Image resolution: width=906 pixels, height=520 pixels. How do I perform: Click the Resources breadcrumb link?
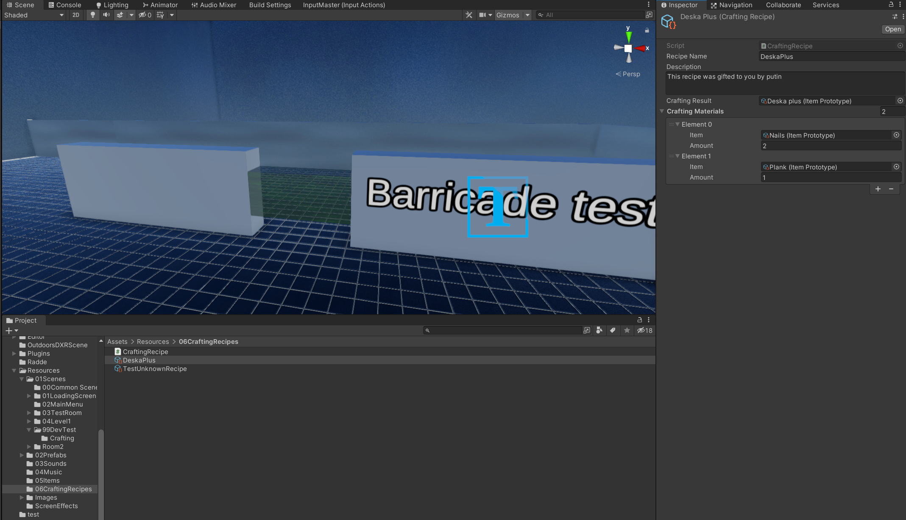click(x=153, y=342)
